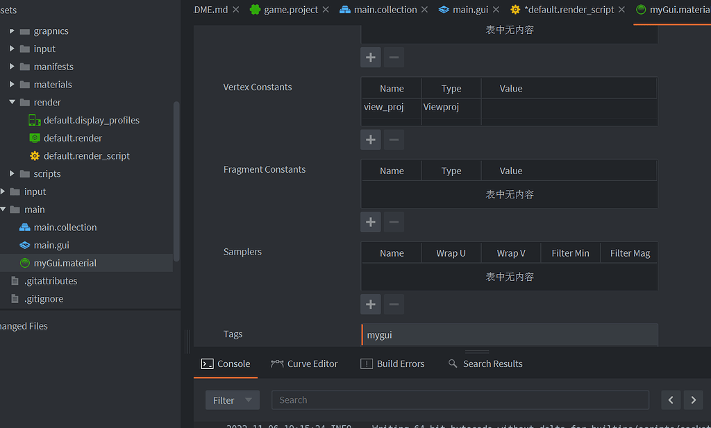Click the default.render file icon
This screenshot has height=428, width=711.
(33, 137)
